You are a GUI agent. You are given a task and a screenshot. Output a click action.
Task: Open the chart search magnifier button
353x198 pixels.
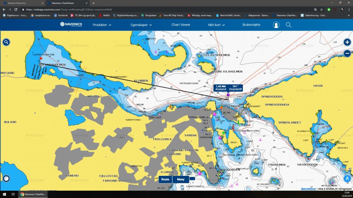pos(6,42)
